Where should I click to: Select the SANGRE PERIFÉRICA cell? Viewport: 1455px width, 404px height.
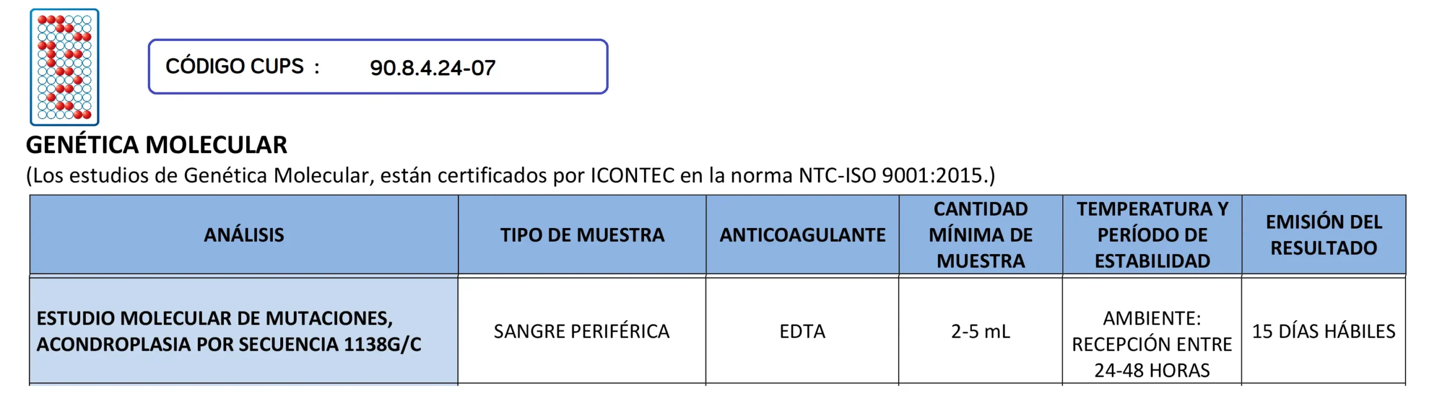(581, 331)
